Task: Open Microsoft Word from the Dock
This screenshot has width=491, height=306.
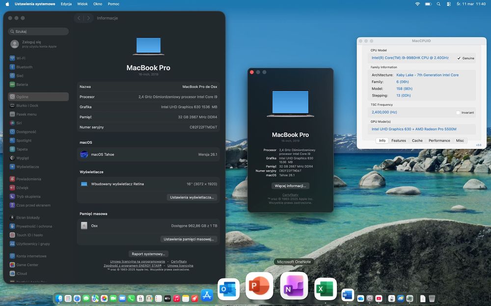Action: click(x=347, y=295)
